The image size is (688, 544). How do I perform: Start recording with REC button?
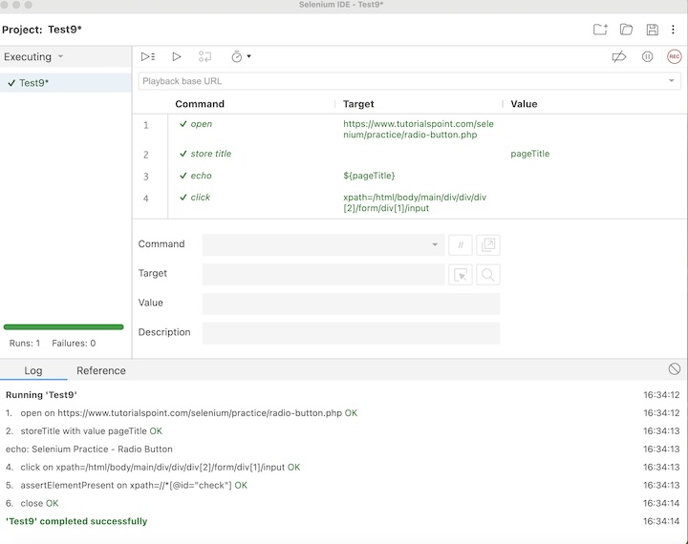[x=675, y=57]
